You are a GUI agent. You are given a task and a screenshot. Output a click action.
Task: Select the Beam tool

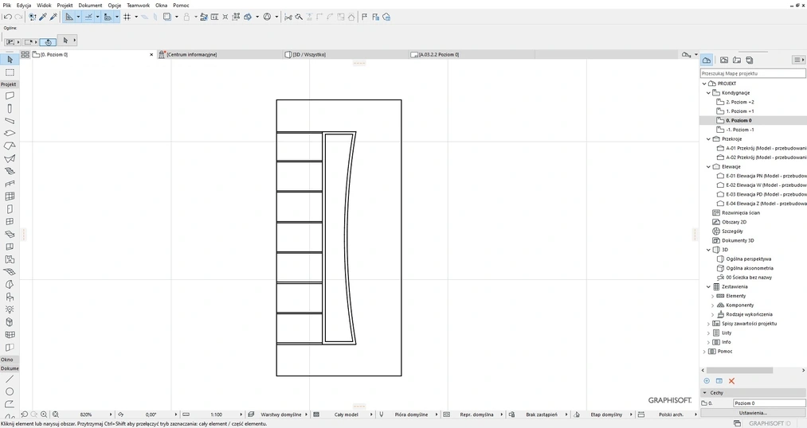coord(10,121)
